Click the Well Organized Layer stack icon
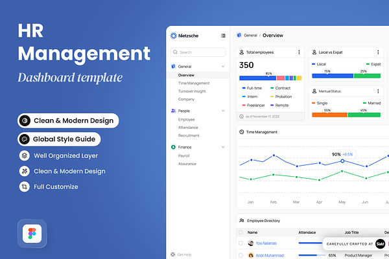 tap(25, 155)
